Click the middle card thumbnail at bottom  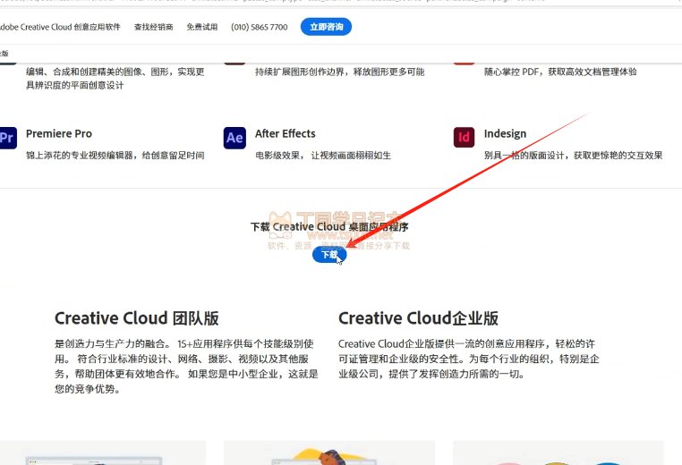[328, 452]
